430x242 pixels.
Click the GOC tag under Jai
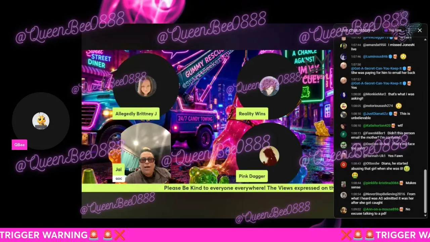(x=119, y=179)
